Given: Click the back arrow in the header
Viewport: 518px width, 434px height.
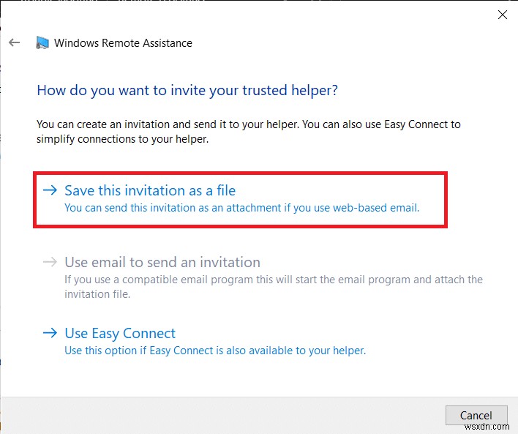Looking at the screenshot, I should coord(15,43).
